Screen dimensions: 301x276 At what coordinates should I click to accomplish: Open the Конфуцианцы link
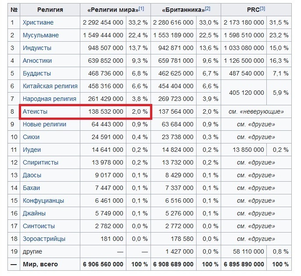tap(43, 201)
